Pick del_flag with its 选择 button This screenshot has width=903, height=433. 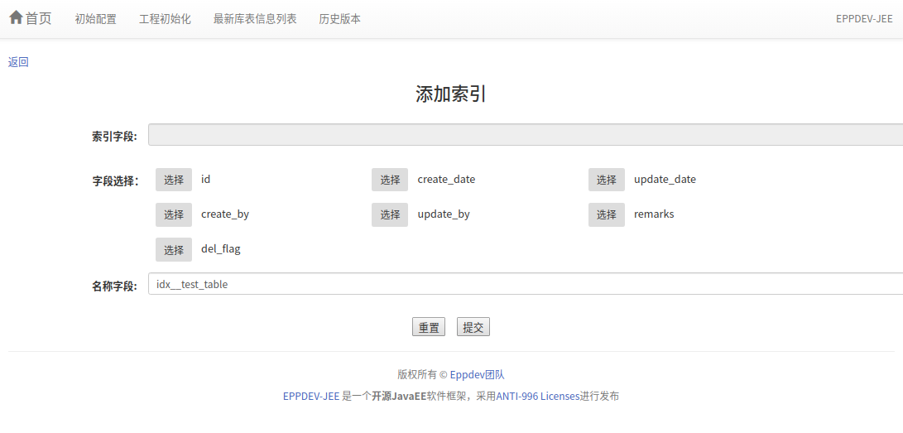[174, 249]
